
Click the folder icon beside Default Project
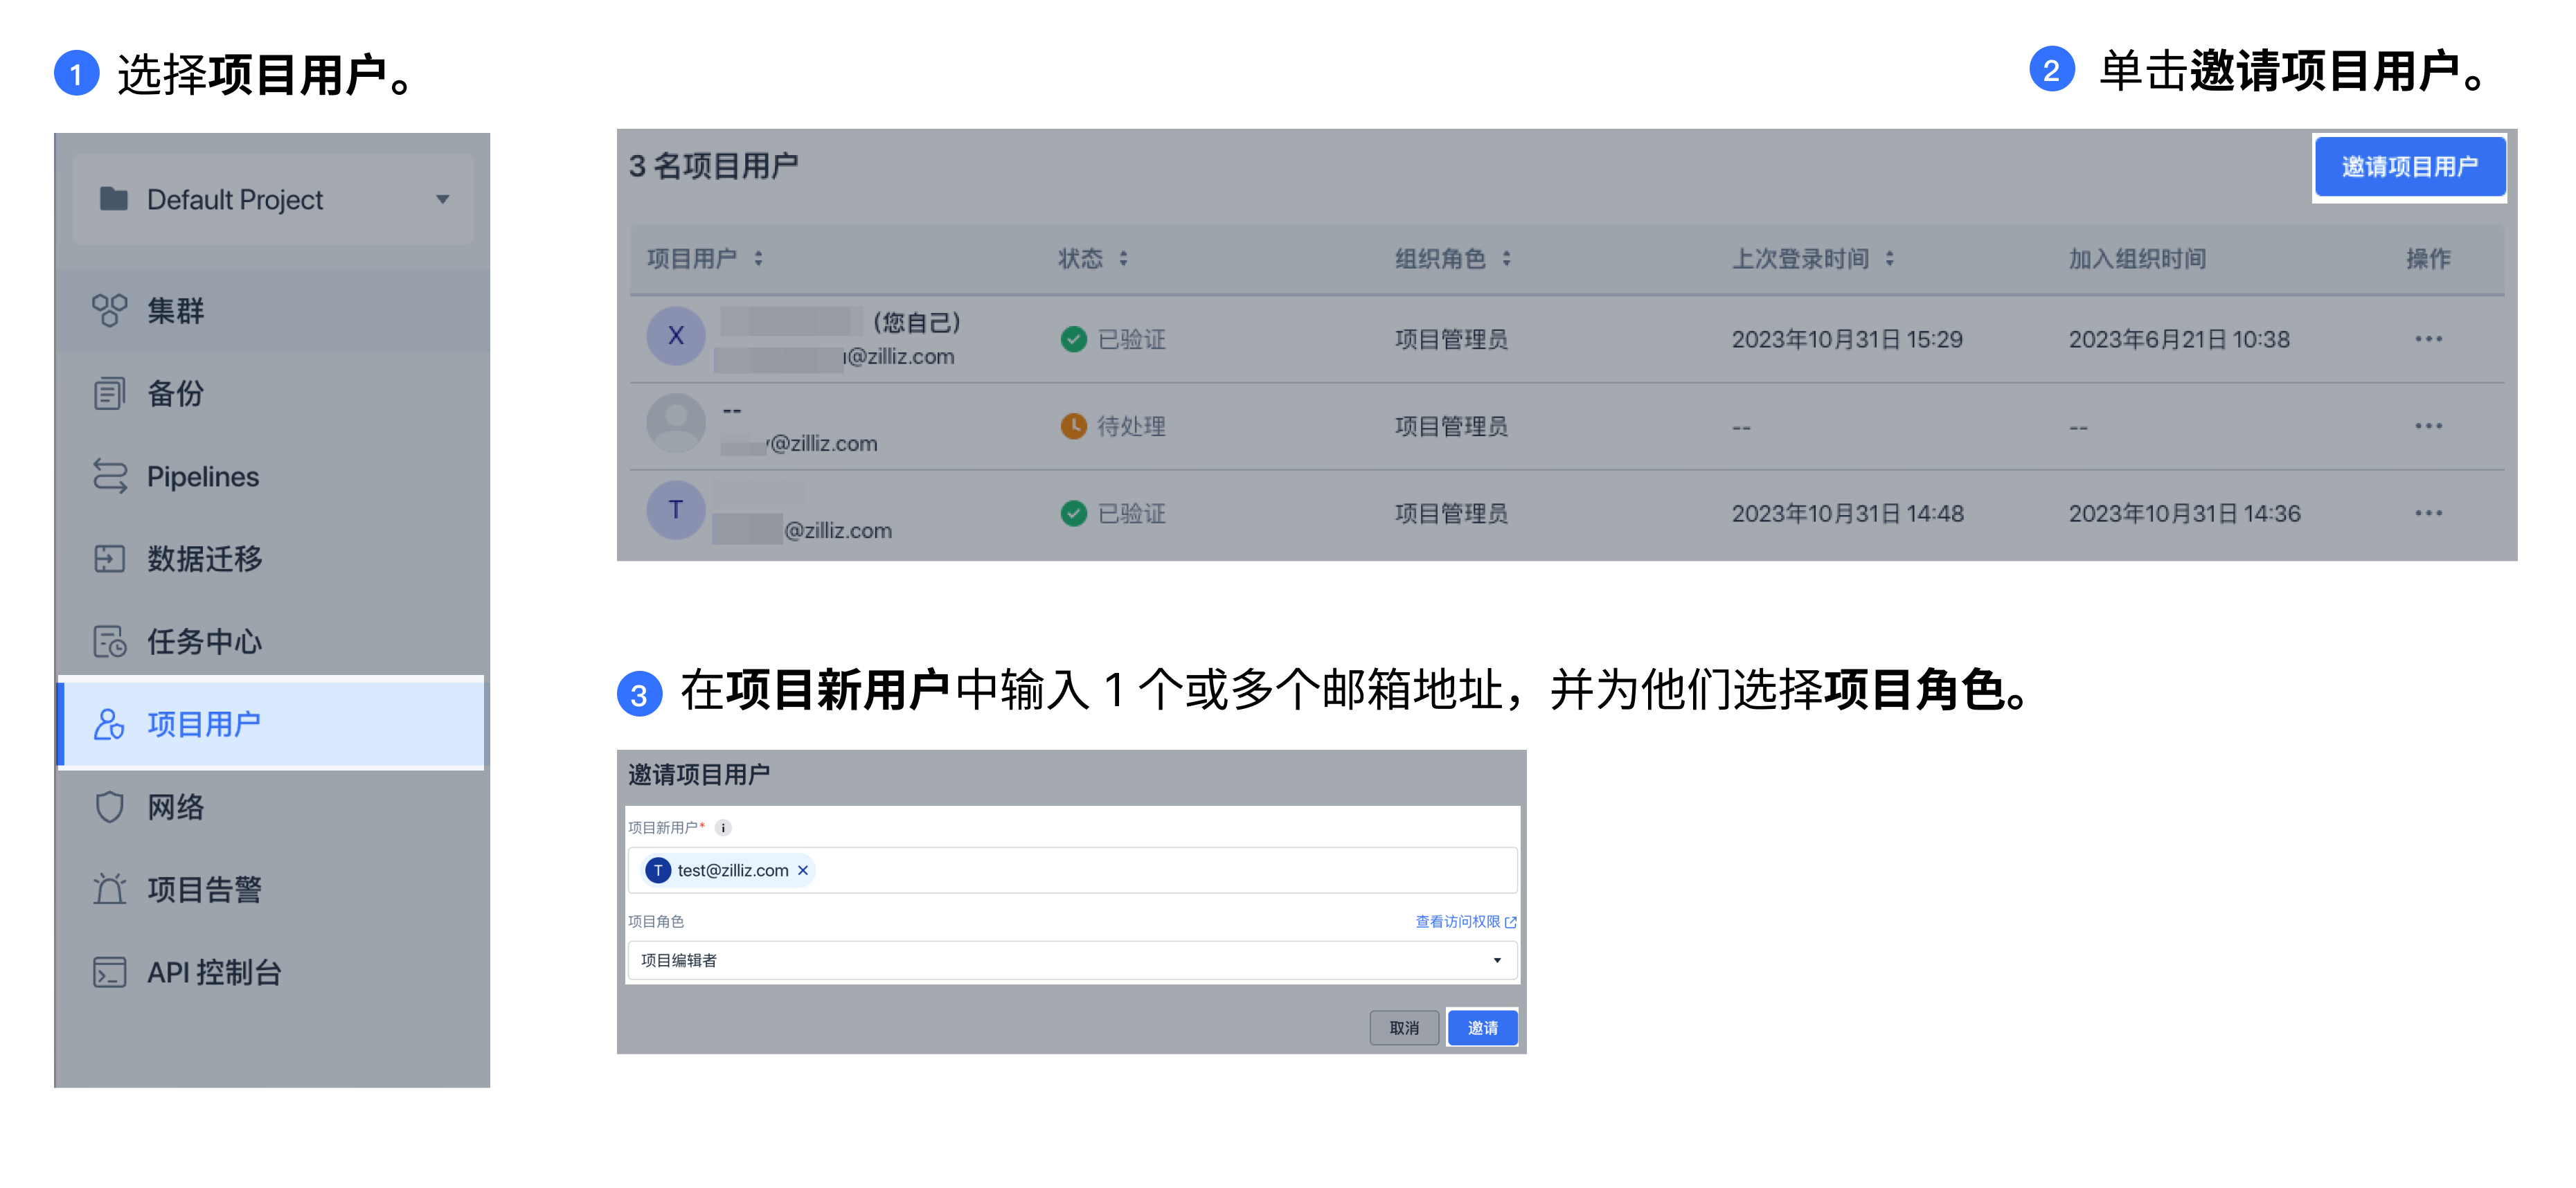pyautogui.click(x=113, y=199)
